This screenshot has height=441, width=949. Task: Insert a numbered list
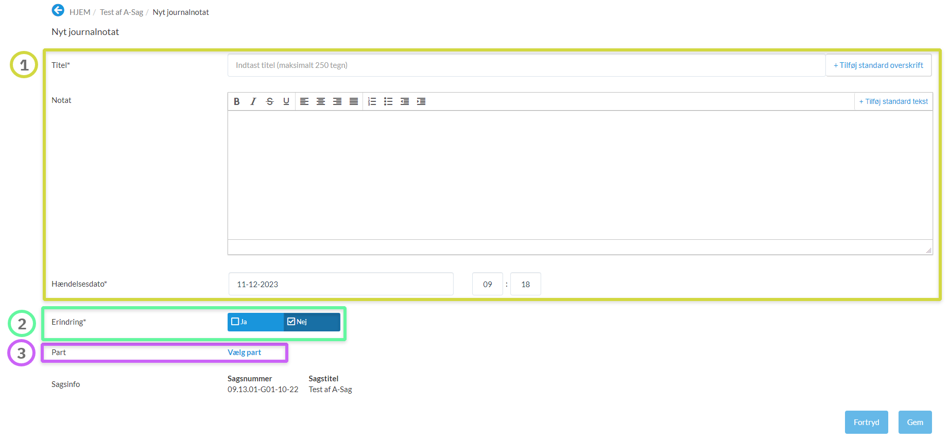372,101
